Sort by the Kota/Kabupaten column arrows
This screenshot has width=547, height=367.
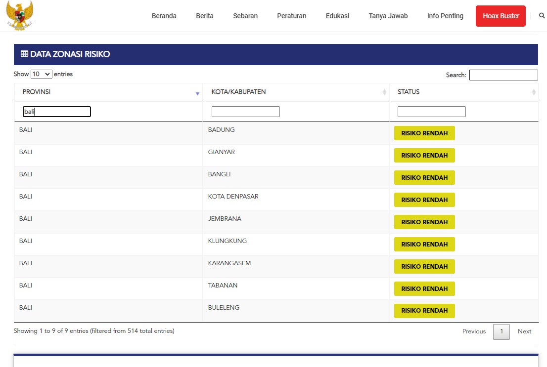coord(384,92)
